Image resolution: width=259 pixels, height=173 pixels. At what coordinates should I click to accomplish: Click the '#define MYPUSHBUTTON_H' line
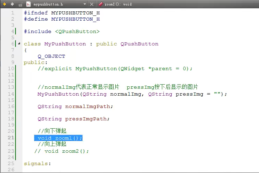62,19
